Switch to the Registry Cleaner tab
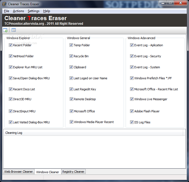Viewport: 189px width, 182px height. point(73,172)
